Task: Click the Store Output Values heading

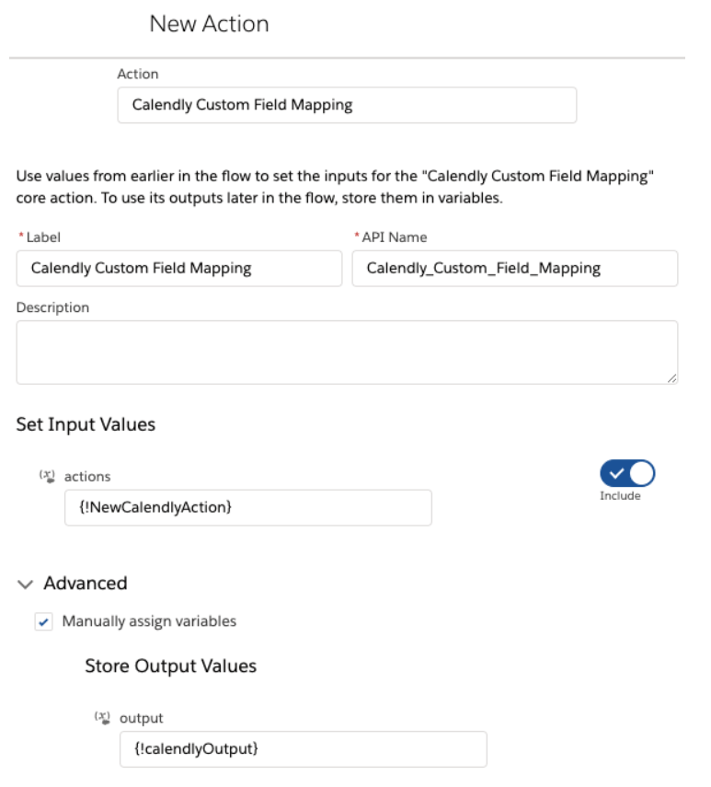Action: click(x=170, y=666)
